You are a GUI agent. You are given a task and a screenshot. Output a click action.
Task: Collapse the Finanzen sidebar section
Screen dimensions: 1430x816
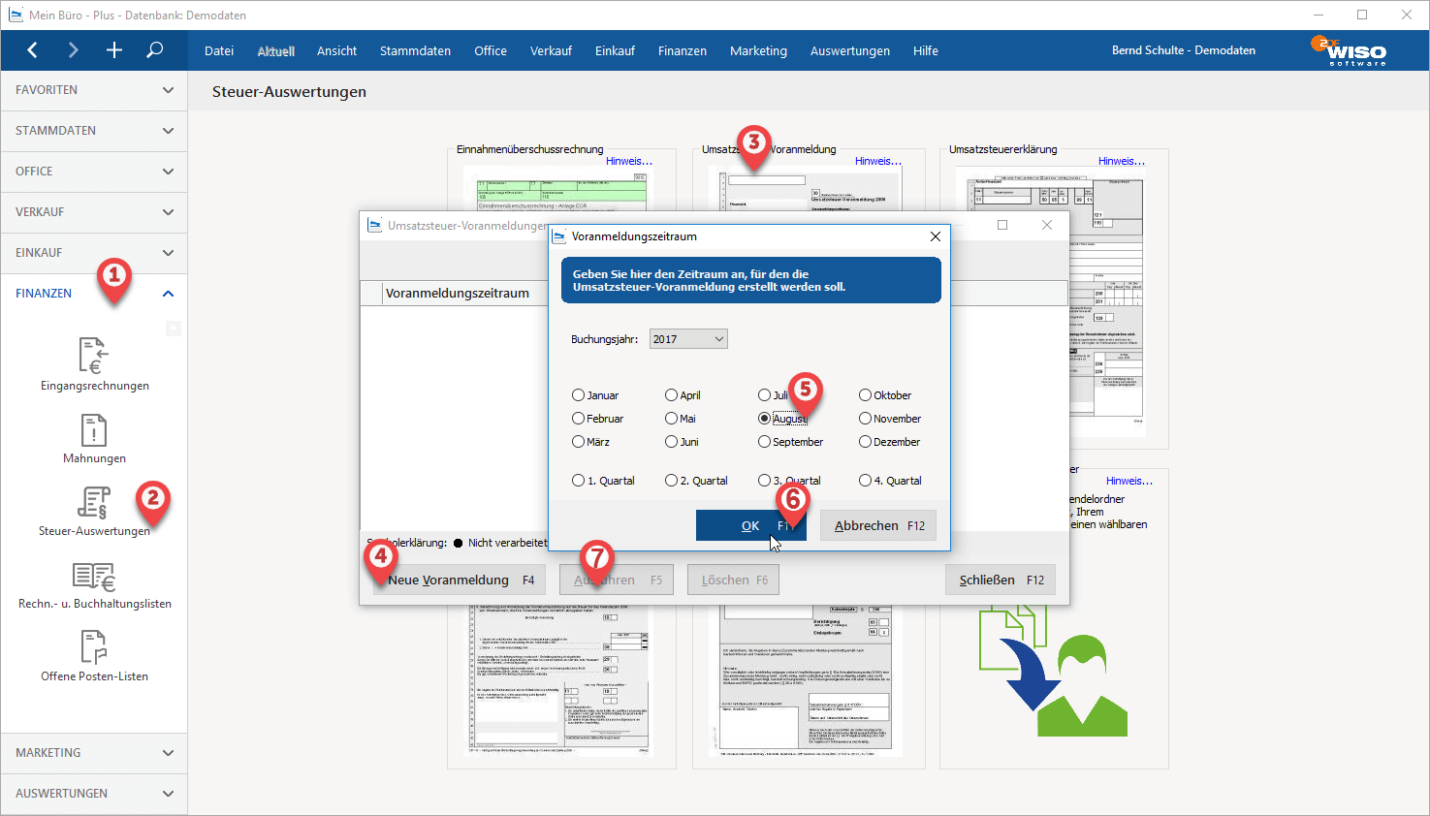click(94, 294)
